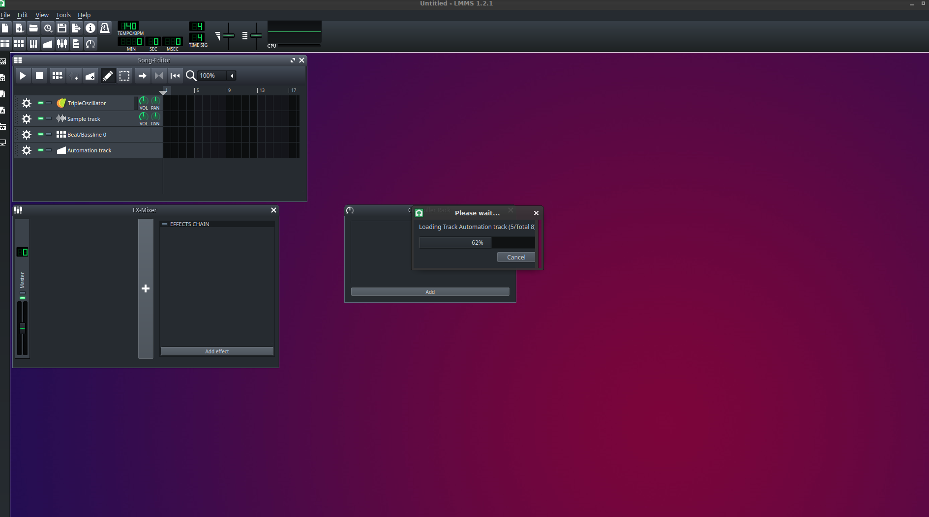The height and width of the screenshot is (517, 929).
Task: Open the Beat/Bassline editor from the toolbar
Action: click(19, 43)
